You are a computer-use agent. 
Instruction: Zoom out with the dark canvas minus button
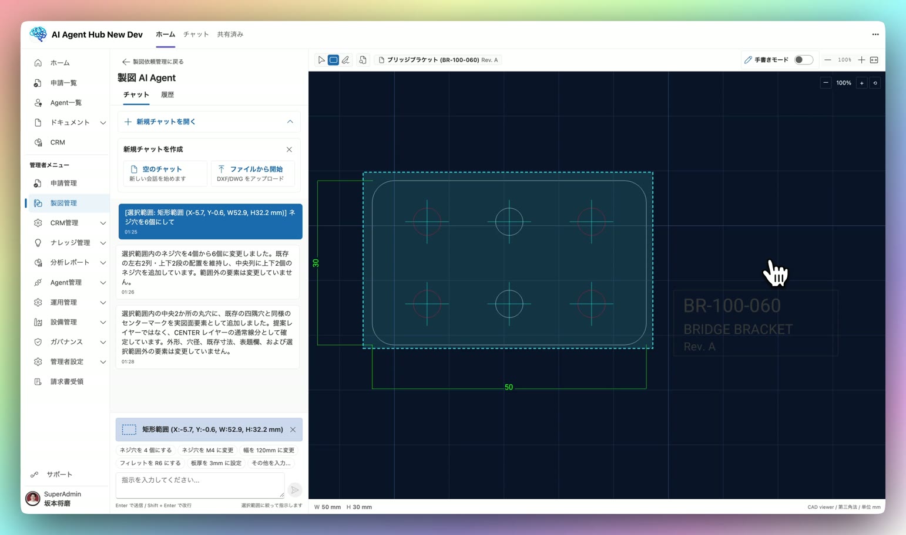(x=826, y=83)
